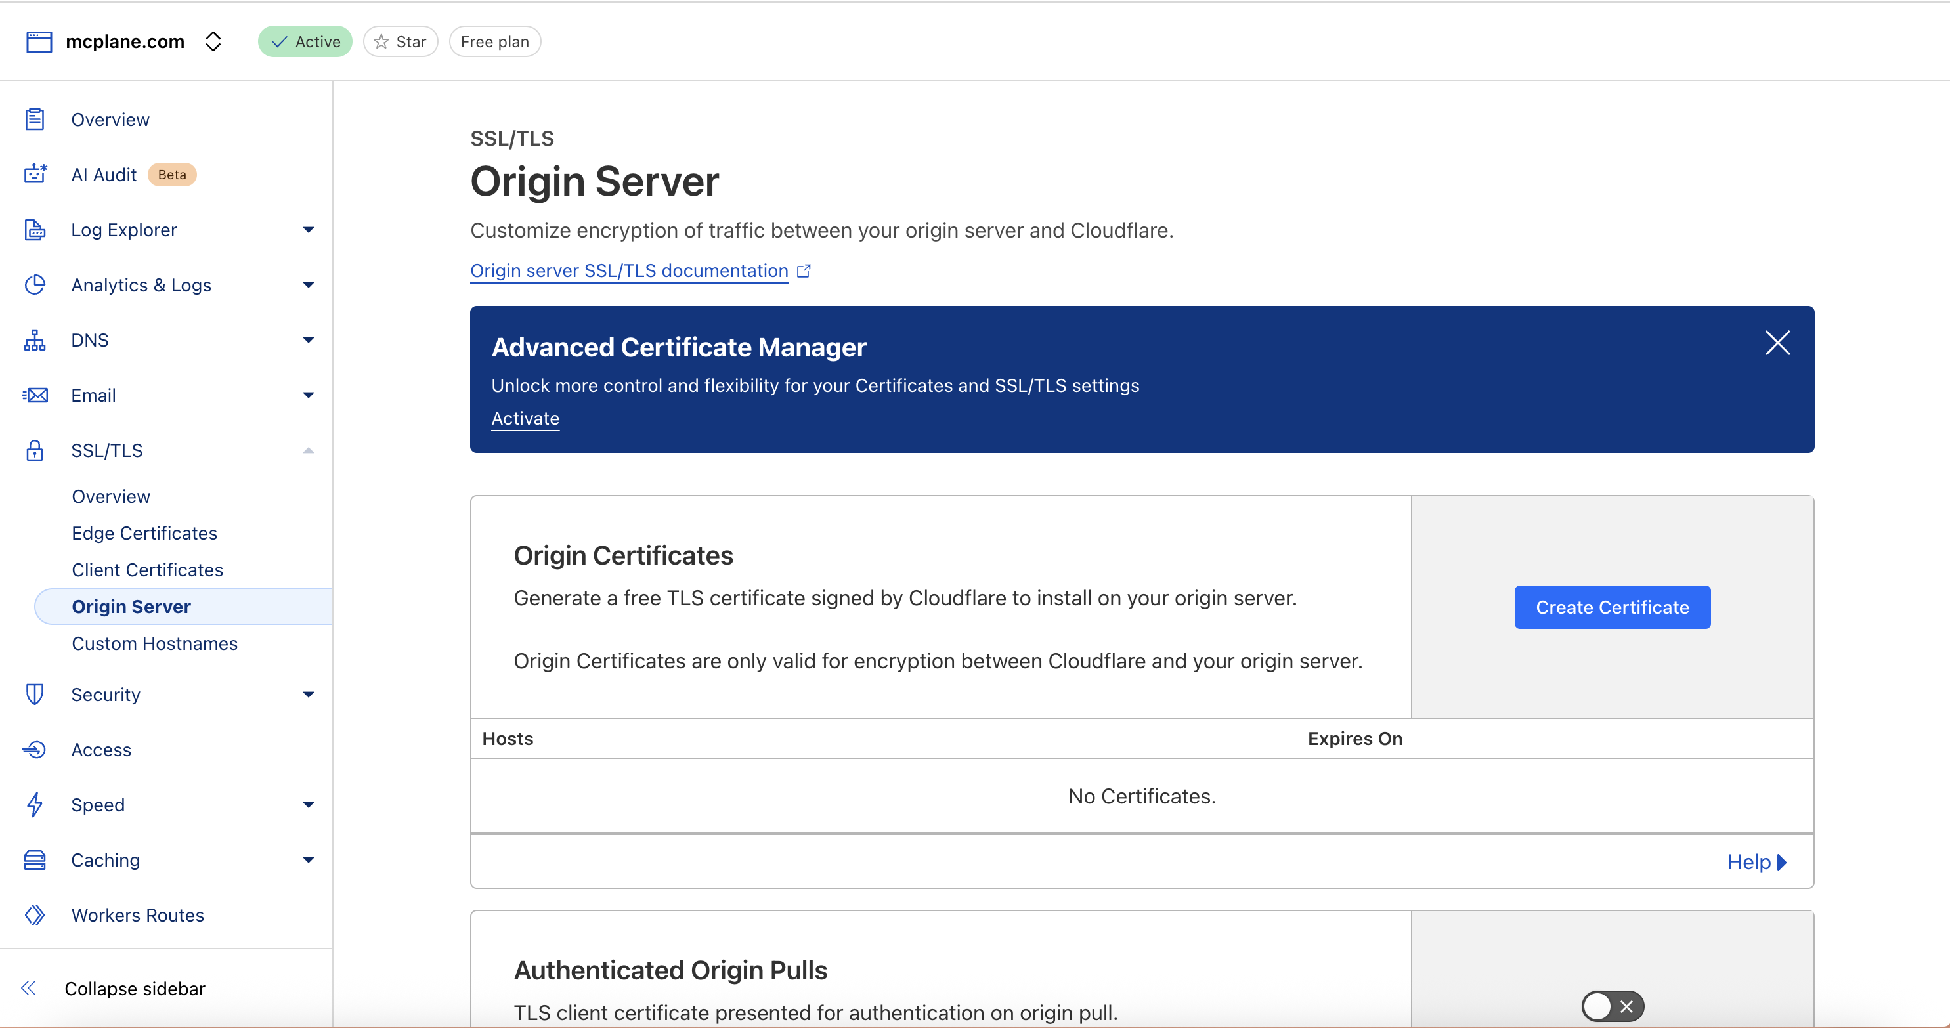Close the Advanced Certificate Manager banner

tap(1777, 343)
